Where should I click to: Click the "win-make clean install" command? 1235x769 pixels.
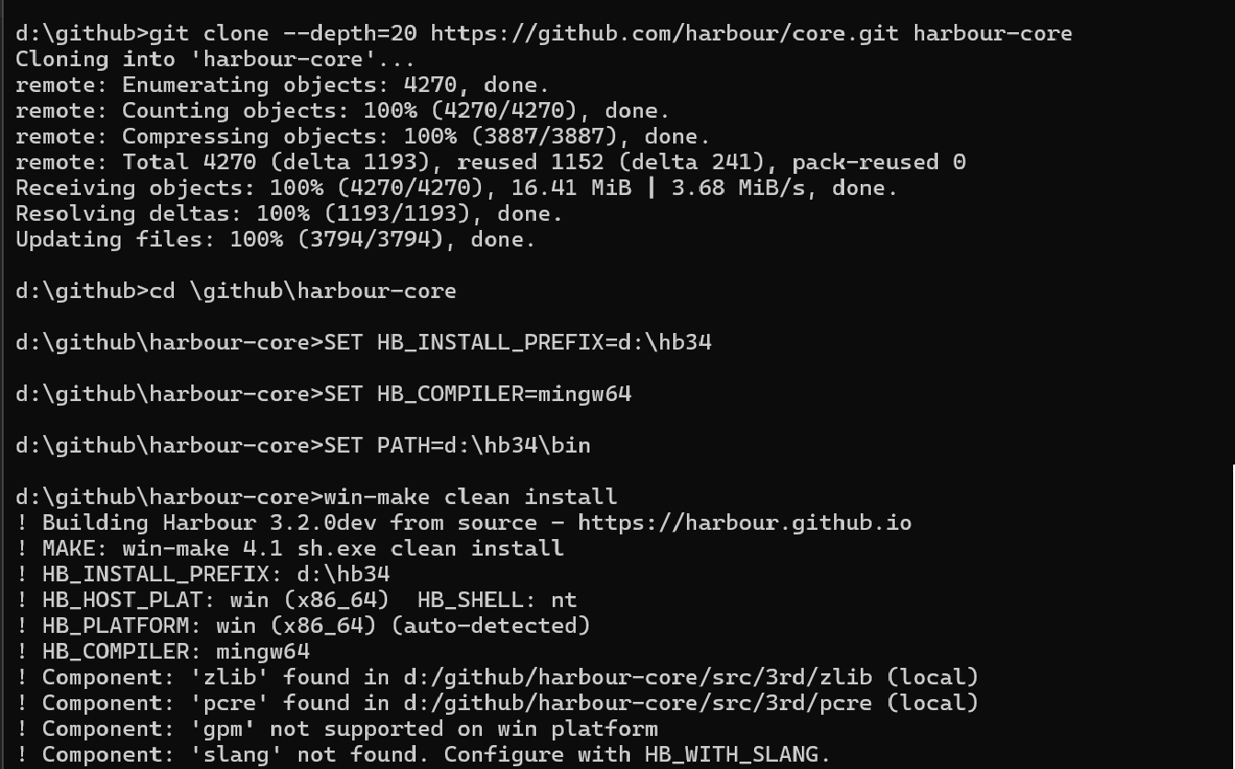tap(470, 497)
